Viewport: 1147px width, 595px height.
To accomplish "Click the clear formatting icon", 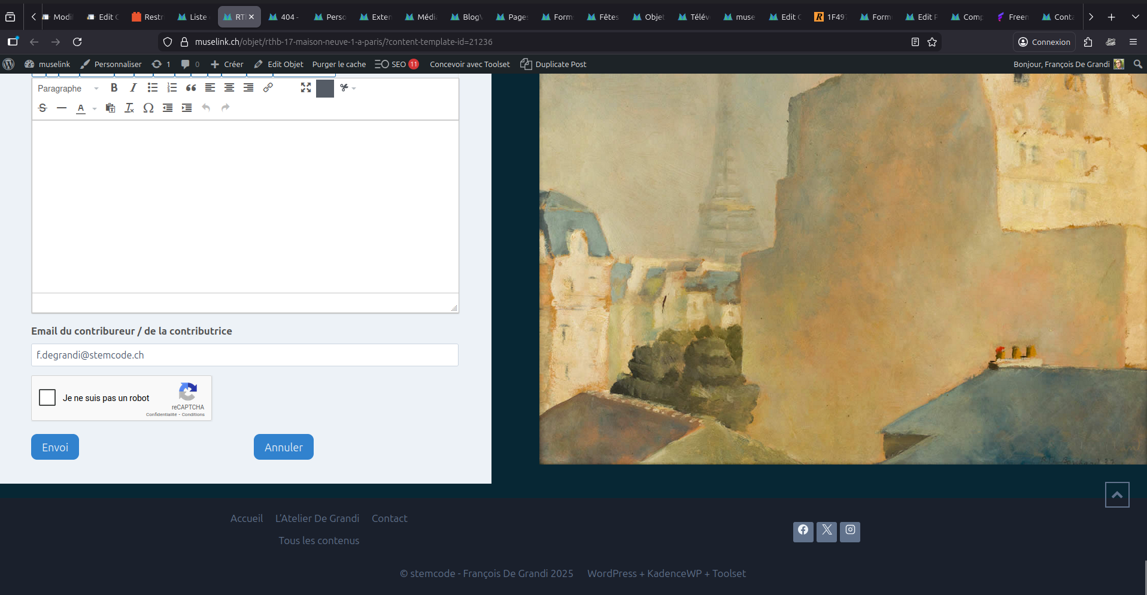I will pos(129,108).
